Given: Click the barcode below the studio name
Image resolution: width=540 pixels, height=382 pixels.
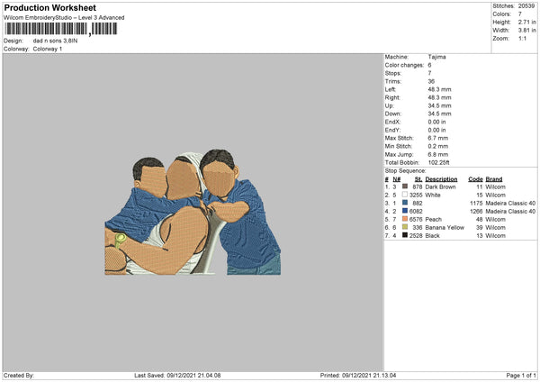Looking at the screenshot, I should [x=60, y=29].
